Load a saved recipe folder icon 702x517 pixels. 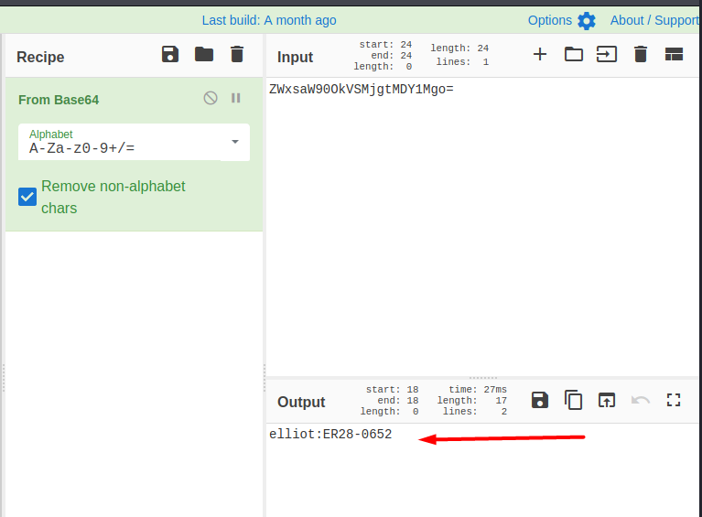pyautogui.click(x=204, y=54)
